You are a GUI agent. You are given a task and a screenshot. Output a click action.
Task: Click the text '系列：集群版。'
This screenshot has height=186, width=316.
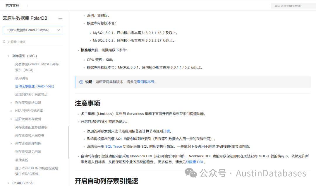pyautogui.click(x=98, y=16)
